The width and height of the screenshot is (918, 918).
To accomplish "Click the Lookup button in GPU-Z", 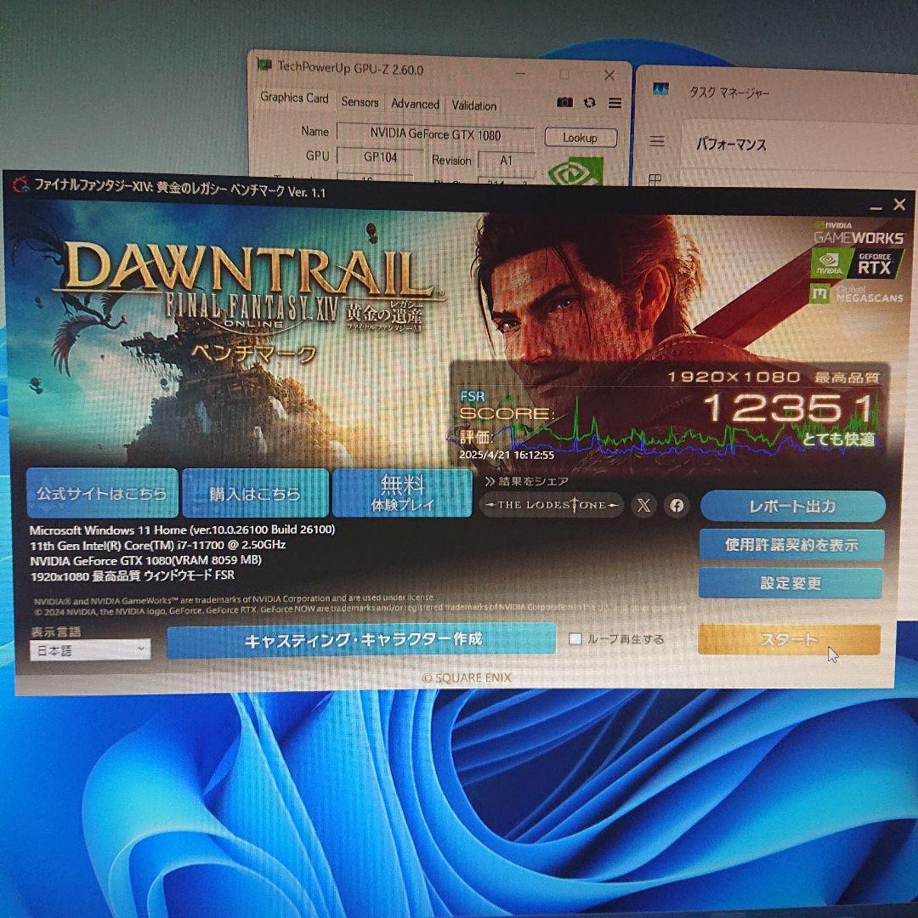I will [580, 138].
